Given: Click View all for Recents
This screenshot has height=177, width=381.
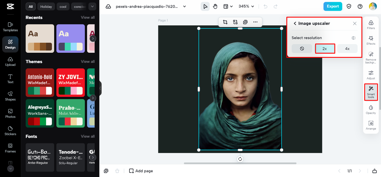Looking at the screenshot, I should (x=88, y=18).
